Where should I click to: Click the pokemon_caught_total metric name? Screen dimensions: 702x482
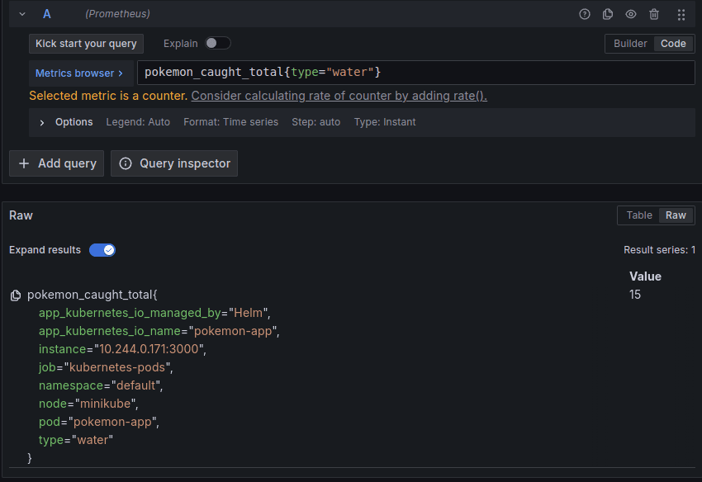coord(92,295)
